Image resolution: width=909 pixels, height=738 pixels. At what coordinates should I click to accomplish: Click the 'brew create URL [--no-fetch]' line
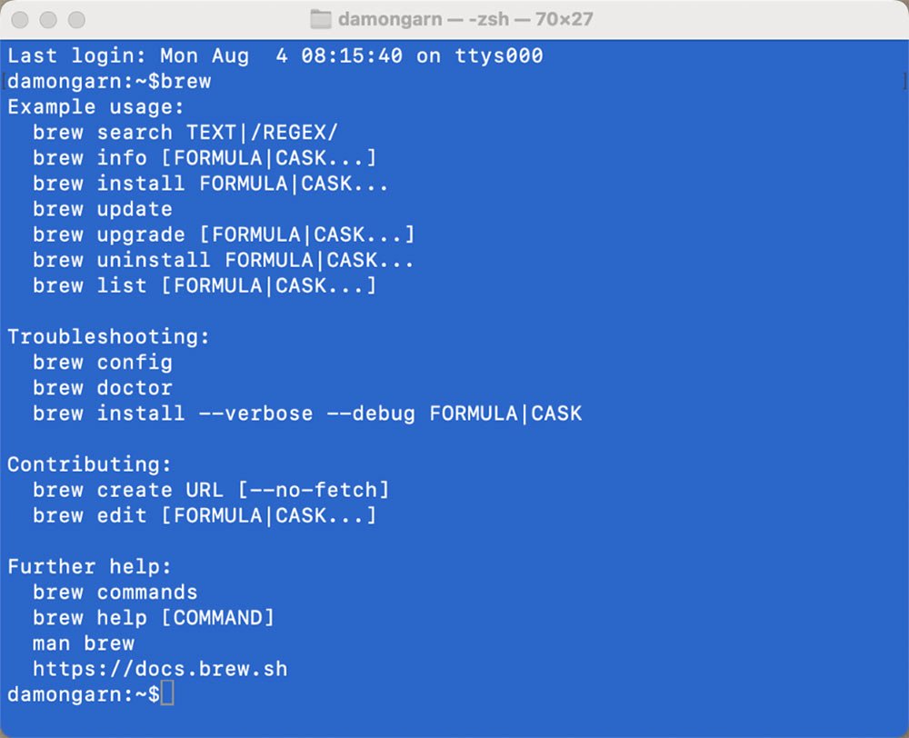[x=211, y=490]
